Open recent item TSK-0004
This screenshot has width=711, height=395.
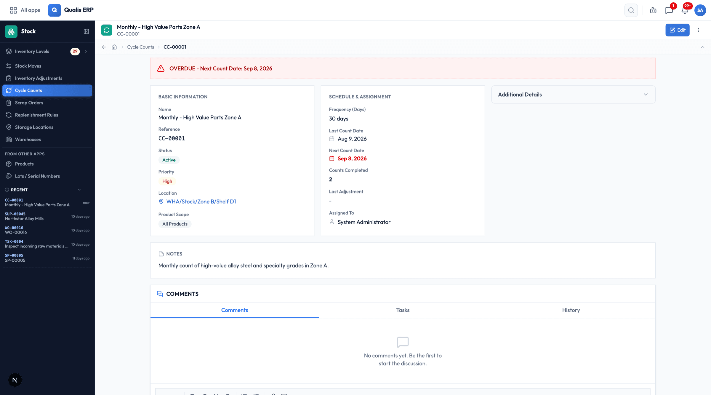(47, 244)
